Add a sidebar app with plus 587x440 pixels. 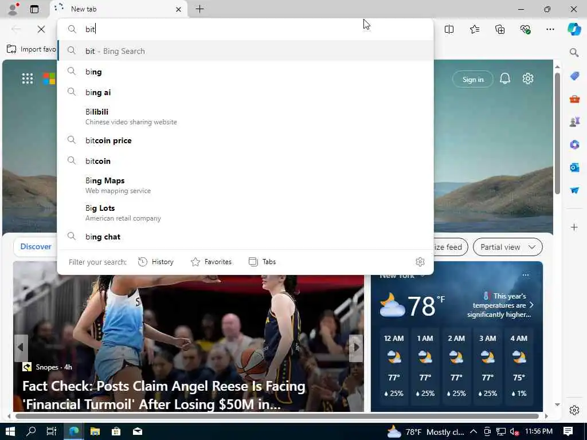574,227
